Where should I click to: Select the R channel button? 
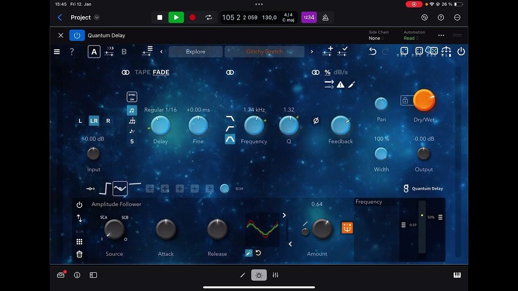[x=108, y=120]
